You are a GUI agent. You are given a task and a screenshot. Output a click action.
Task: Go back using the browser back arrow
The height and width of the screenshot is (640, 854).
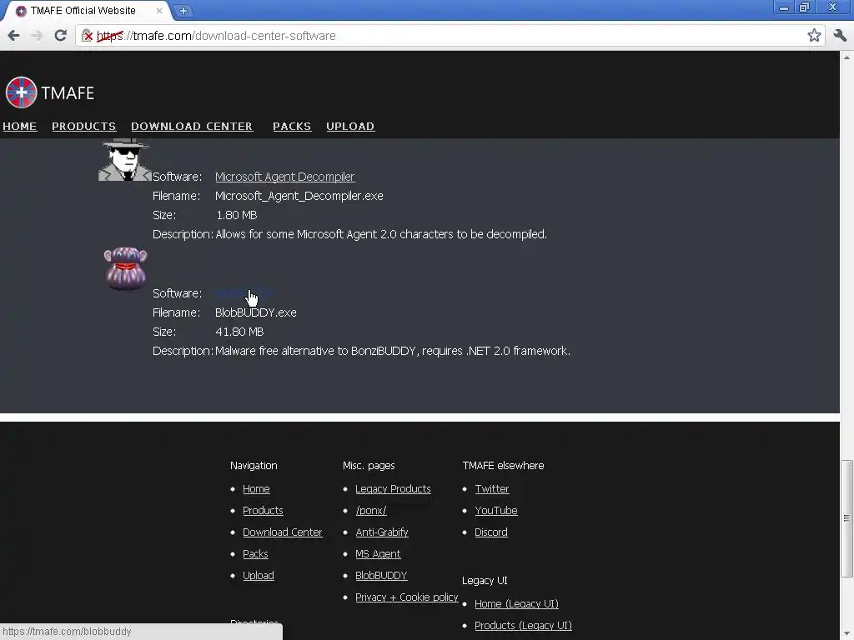pyautogui.click(x=13, y=36)
